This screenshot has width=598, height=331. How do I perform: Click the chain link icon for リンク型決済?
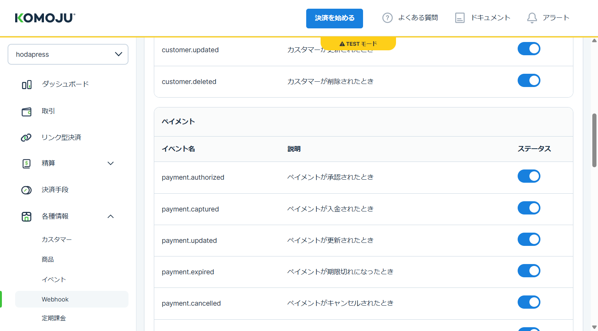pyautogui.click(x=26, y=138)
